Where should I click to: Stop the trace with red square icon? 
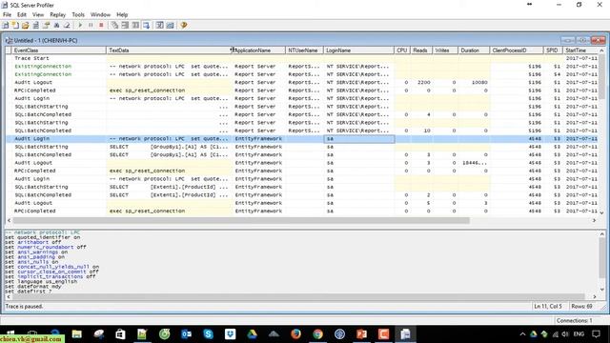[x=101, y=26]
